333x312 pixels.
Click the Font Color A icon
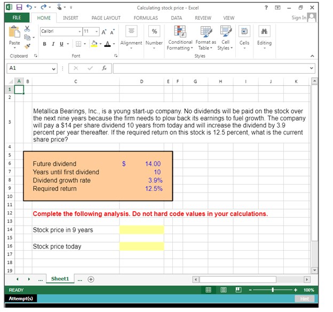click(x=108, y=44)
